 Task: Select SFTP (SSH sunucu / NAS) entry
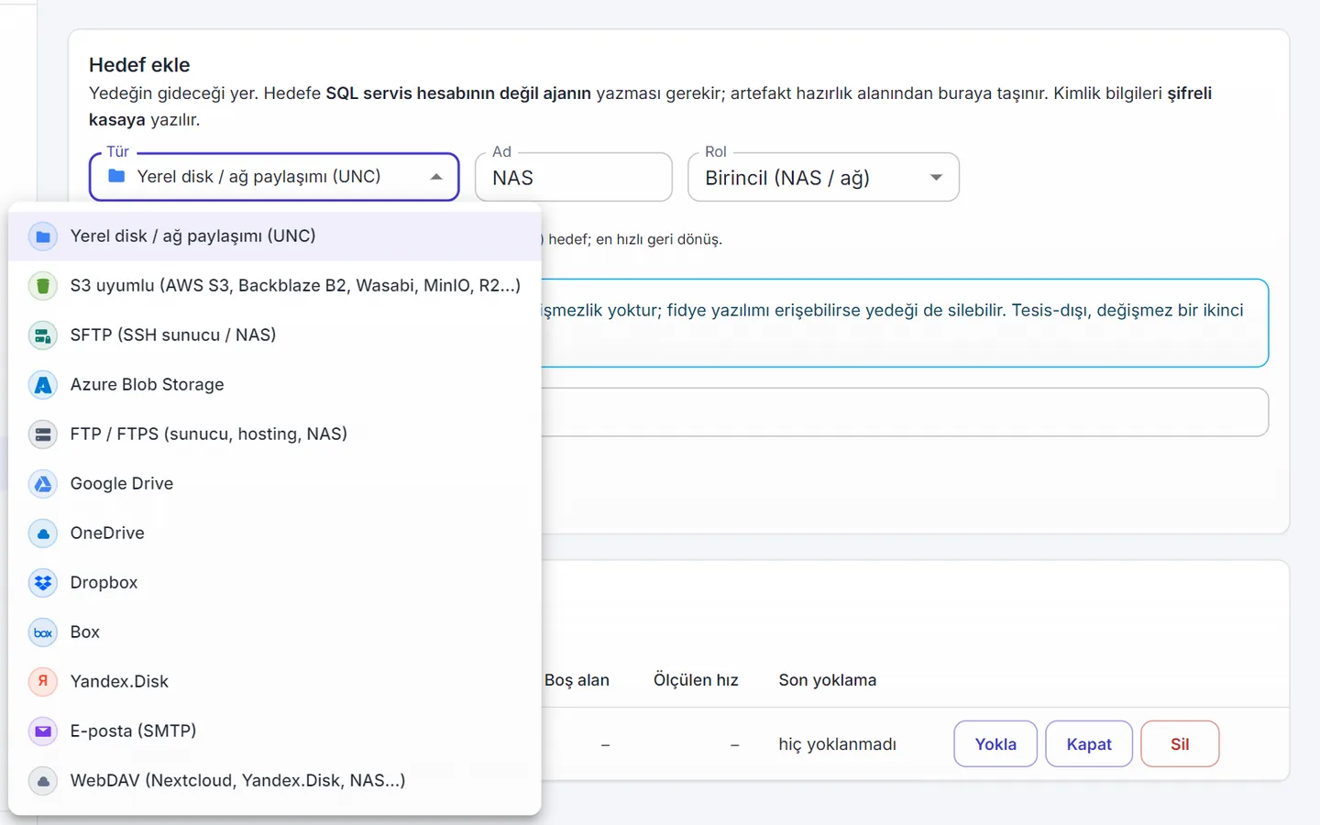(275, 335)
